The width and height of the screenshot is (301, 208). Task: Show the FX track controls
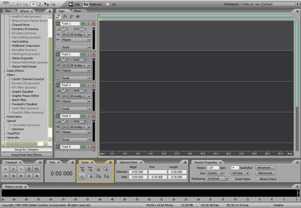pos(65,16)
